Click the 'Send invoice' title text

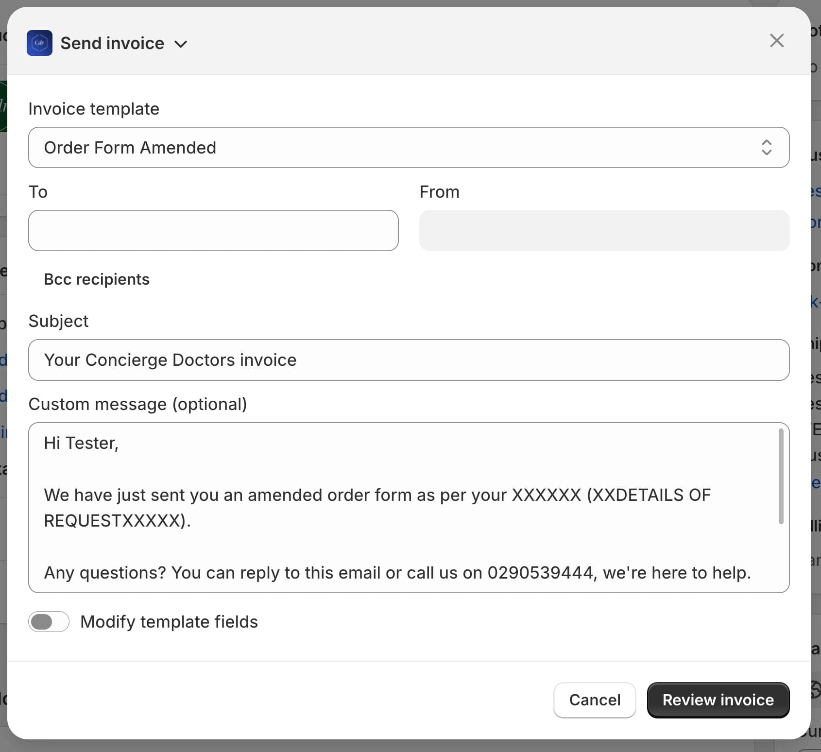click(112, 43)
